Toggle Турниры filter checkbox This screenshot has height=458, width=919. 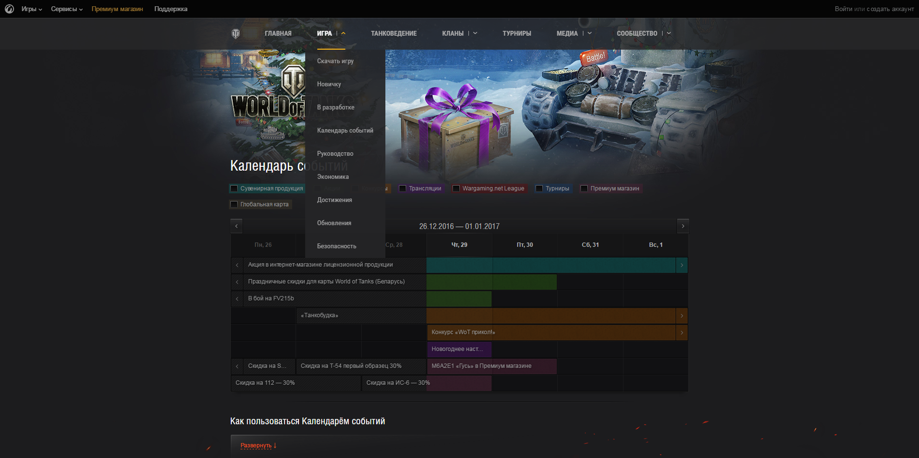tap(539, 189)
